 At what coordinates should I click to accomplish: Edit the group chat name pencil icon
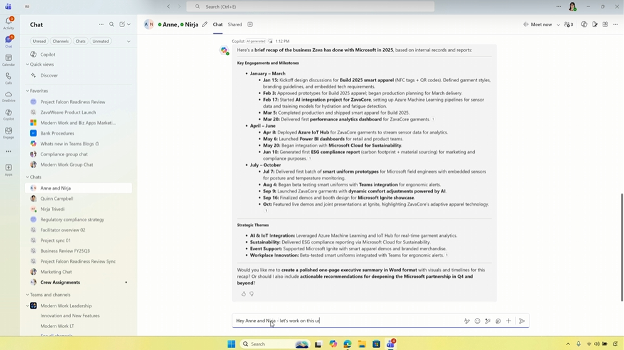[204, 24]
